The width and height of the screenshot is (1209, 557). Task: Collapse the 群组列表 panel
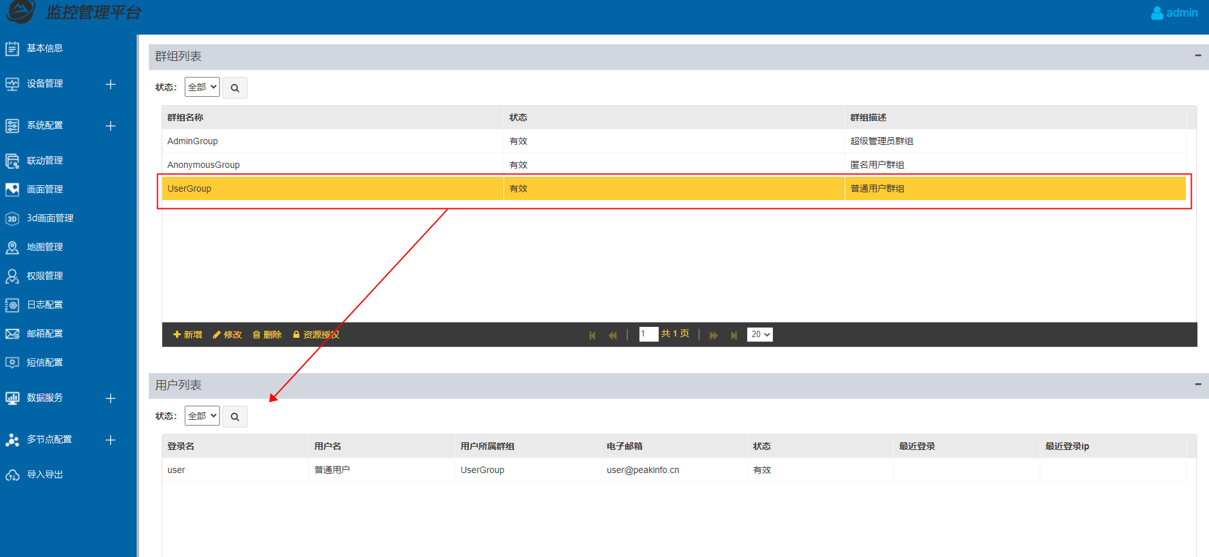point(1197,56)
